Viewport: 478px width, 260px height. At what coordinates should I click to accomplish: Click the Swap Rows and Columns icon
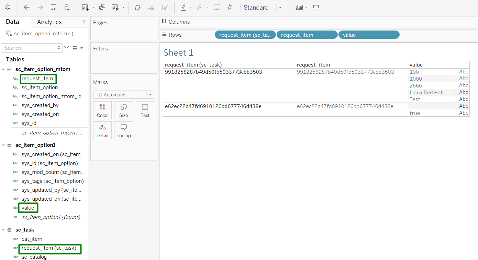[x=137, y=8]
